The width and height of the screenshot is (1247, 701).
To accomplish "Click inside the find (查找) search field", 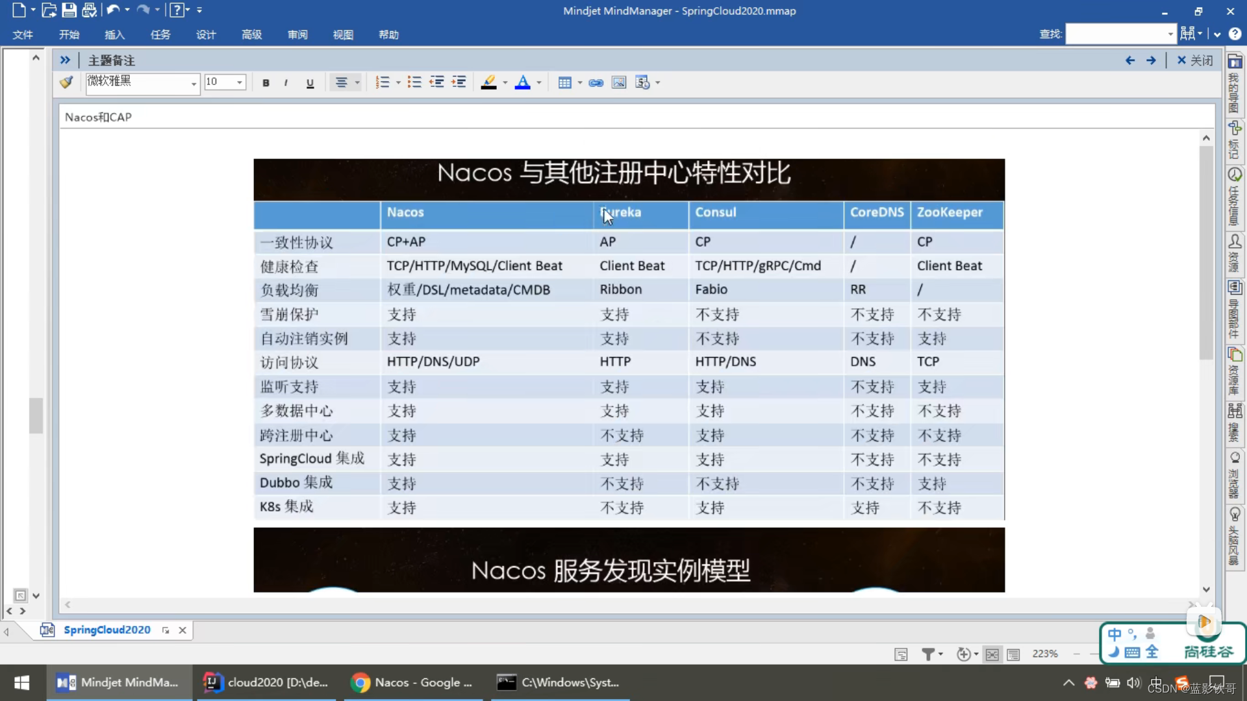I will 1116,34.
